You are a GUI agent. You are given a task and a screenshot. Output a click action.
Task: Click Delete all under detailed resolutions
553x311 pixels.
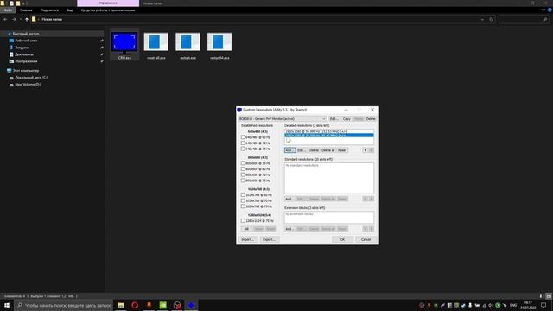point(328,150)
